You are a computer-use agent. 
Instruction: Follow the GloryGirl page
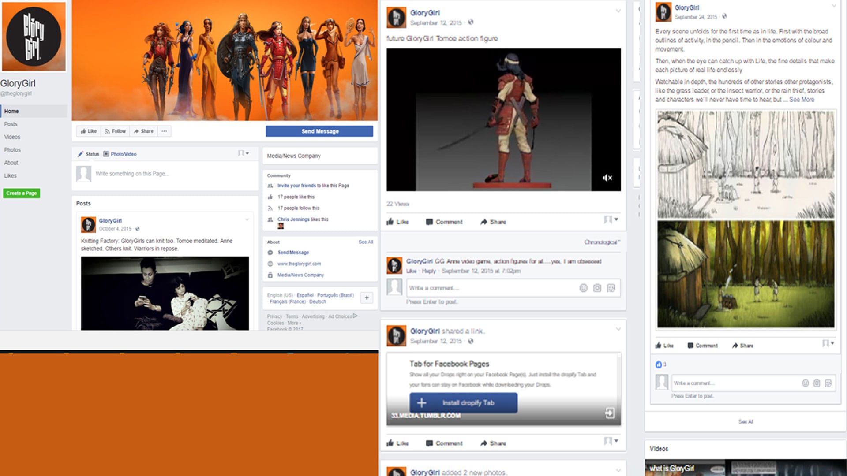116,131
